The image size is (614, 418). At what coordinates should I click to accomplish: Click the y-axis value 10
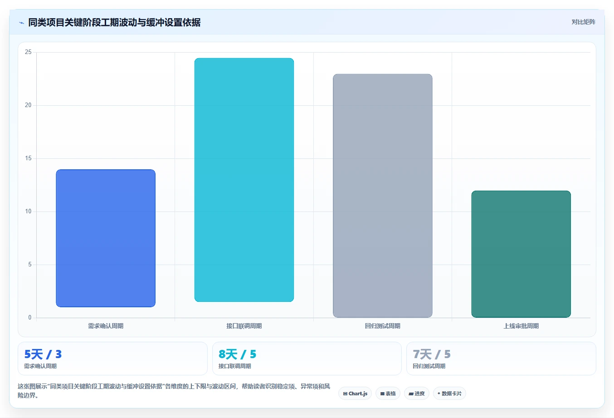tap(28, 211)
